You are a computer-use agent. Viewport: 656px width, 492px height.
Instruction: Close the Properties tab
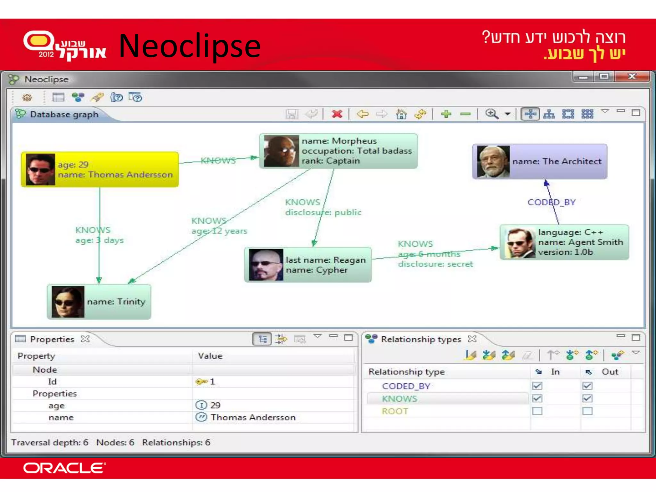85,339
